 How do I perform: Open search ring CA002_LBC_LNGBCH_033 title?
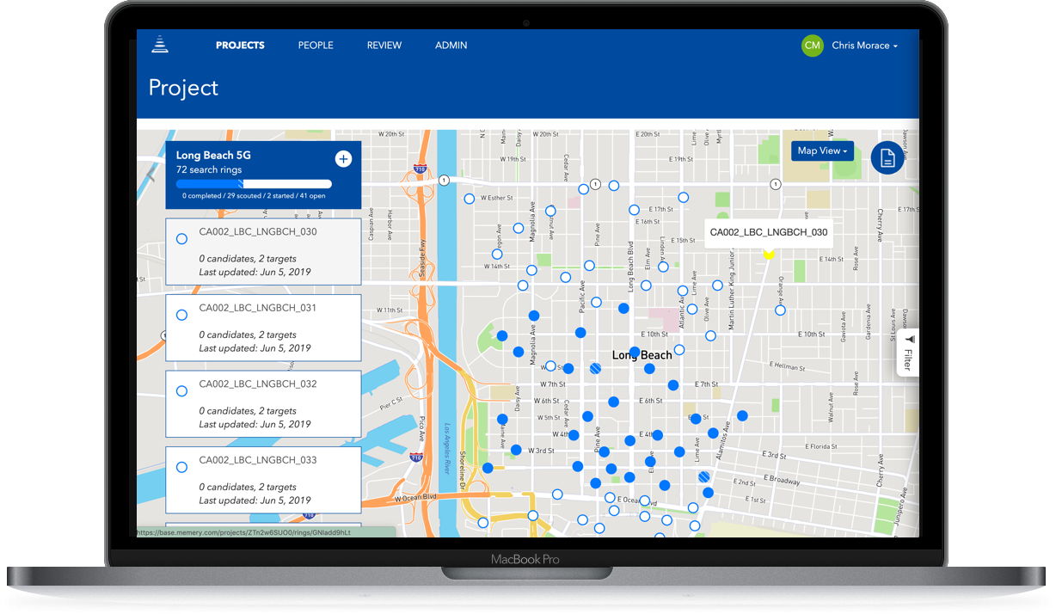(x=258, y=460)
